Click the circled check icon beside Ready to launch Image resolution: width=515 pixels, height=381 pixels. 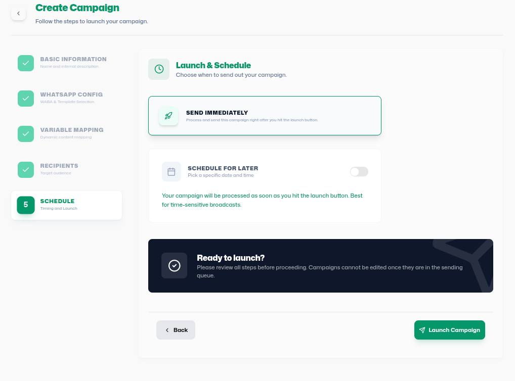pyautogui.click(x=175, y=265)
